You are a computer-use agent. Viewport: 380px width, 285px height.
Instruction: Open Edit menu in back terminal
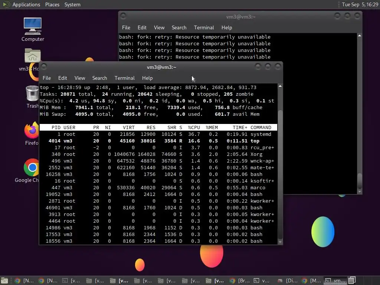point(142,27)
